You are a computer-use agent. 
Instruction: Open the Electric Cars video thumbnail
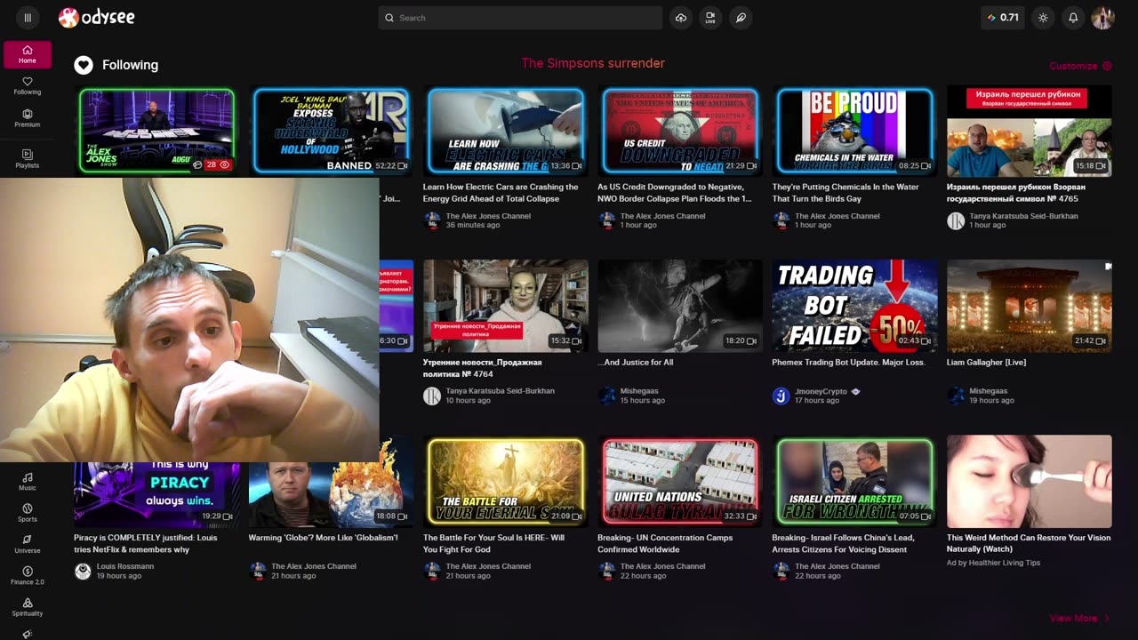coord(506,131)
